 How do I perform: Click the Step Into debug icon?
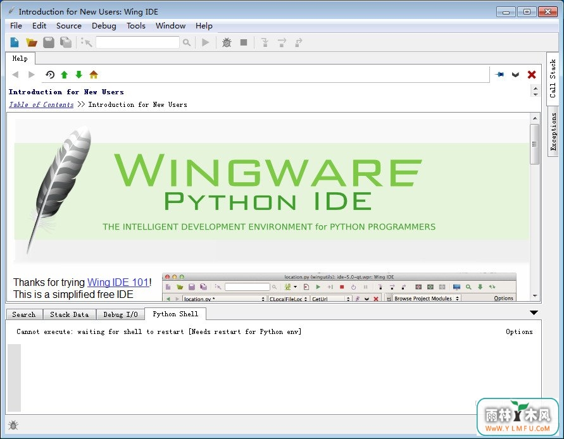pyautogui.click(x=265, y=42)
